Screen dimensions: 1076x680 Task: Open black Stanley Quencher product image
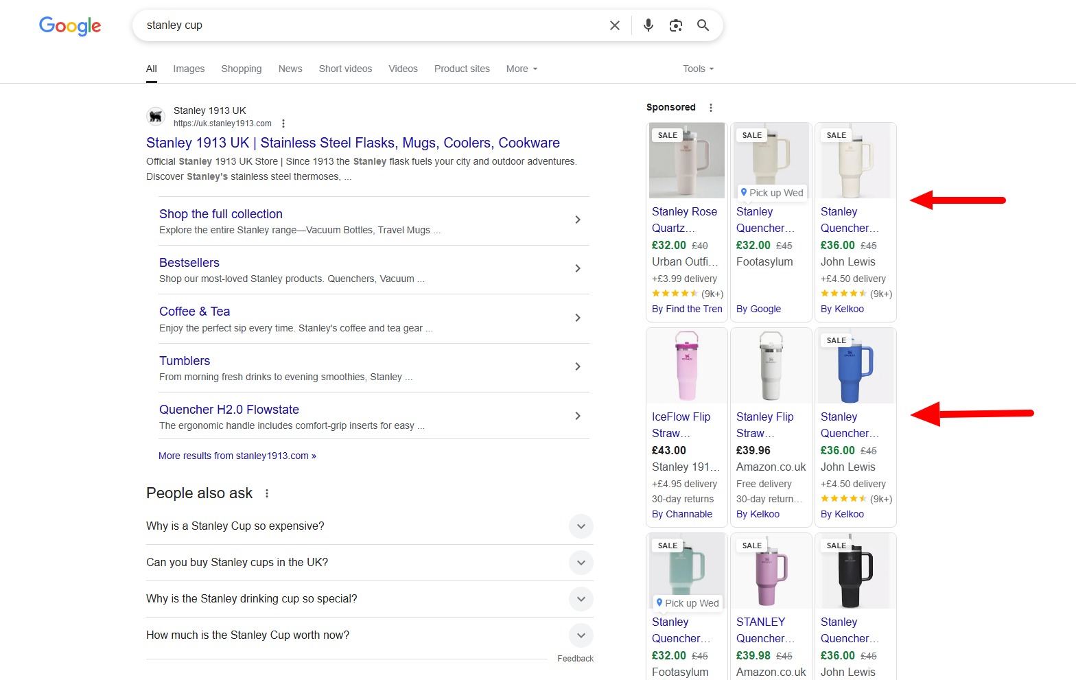tap(856, 571)
